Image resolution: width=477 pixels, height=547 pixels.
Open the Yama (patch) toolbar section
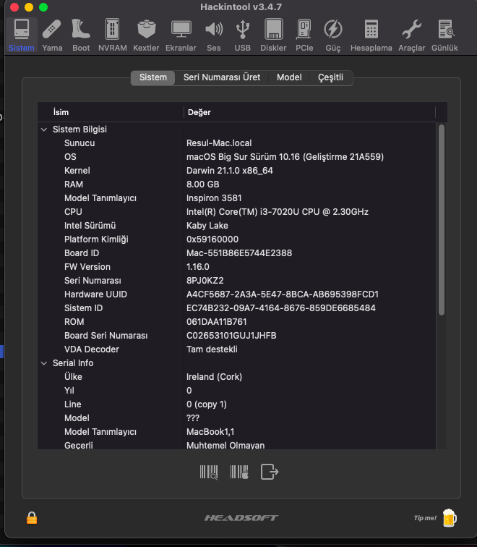pos(52,35)
